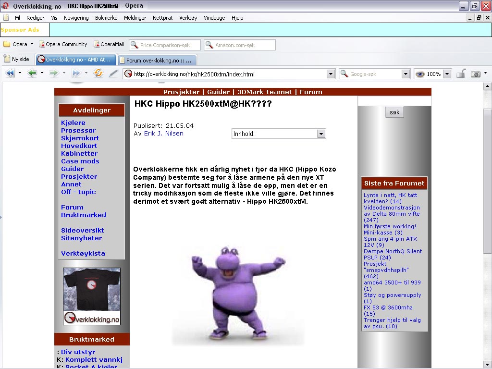Expand the Google search engine dropdown
This screenshot has height=369, width=492.
pos(406,74)
